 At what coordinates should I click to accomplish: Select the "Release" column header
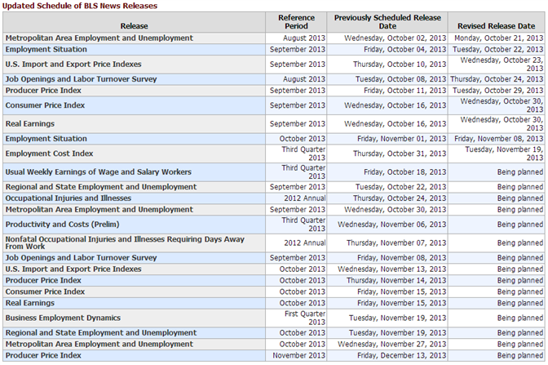click(x=134, y=26)
